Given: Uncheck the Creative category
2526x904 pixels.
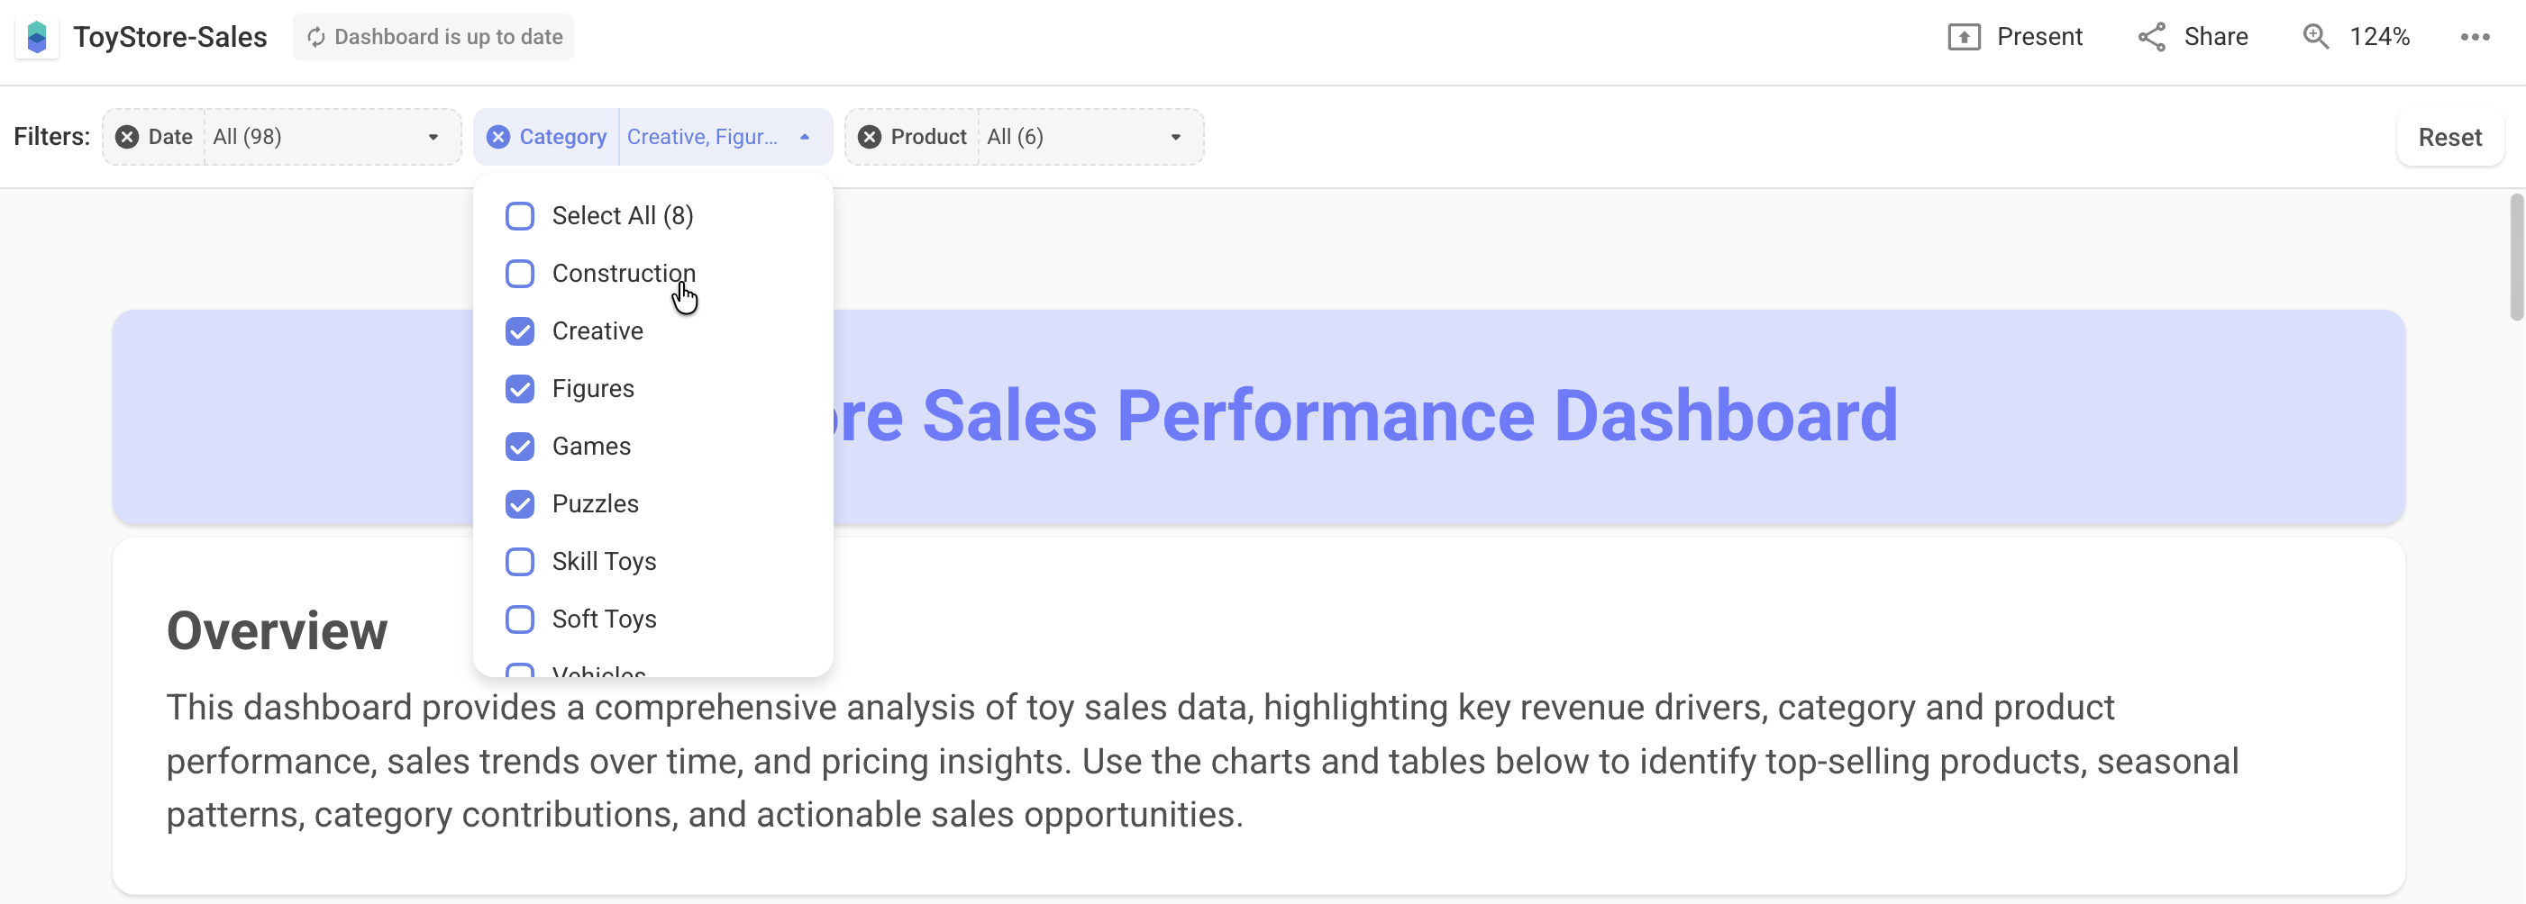Looking at the screenshot, I should click(x=520, y=331).
